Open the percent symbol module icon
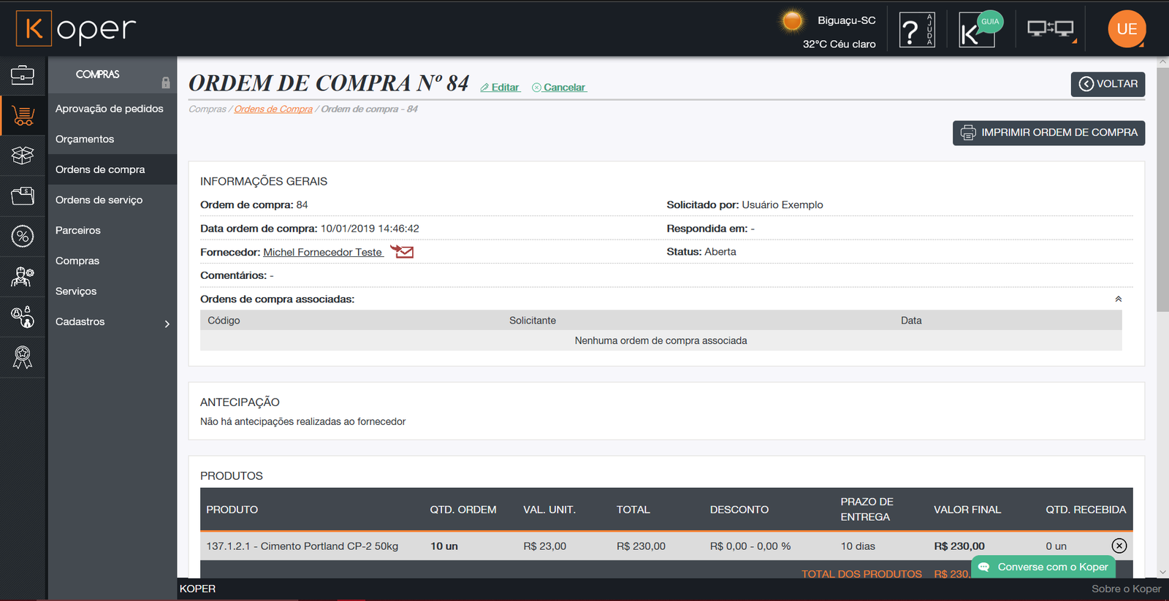The image size is (1169, 601). pyautogui.click(x=23, y=236)
